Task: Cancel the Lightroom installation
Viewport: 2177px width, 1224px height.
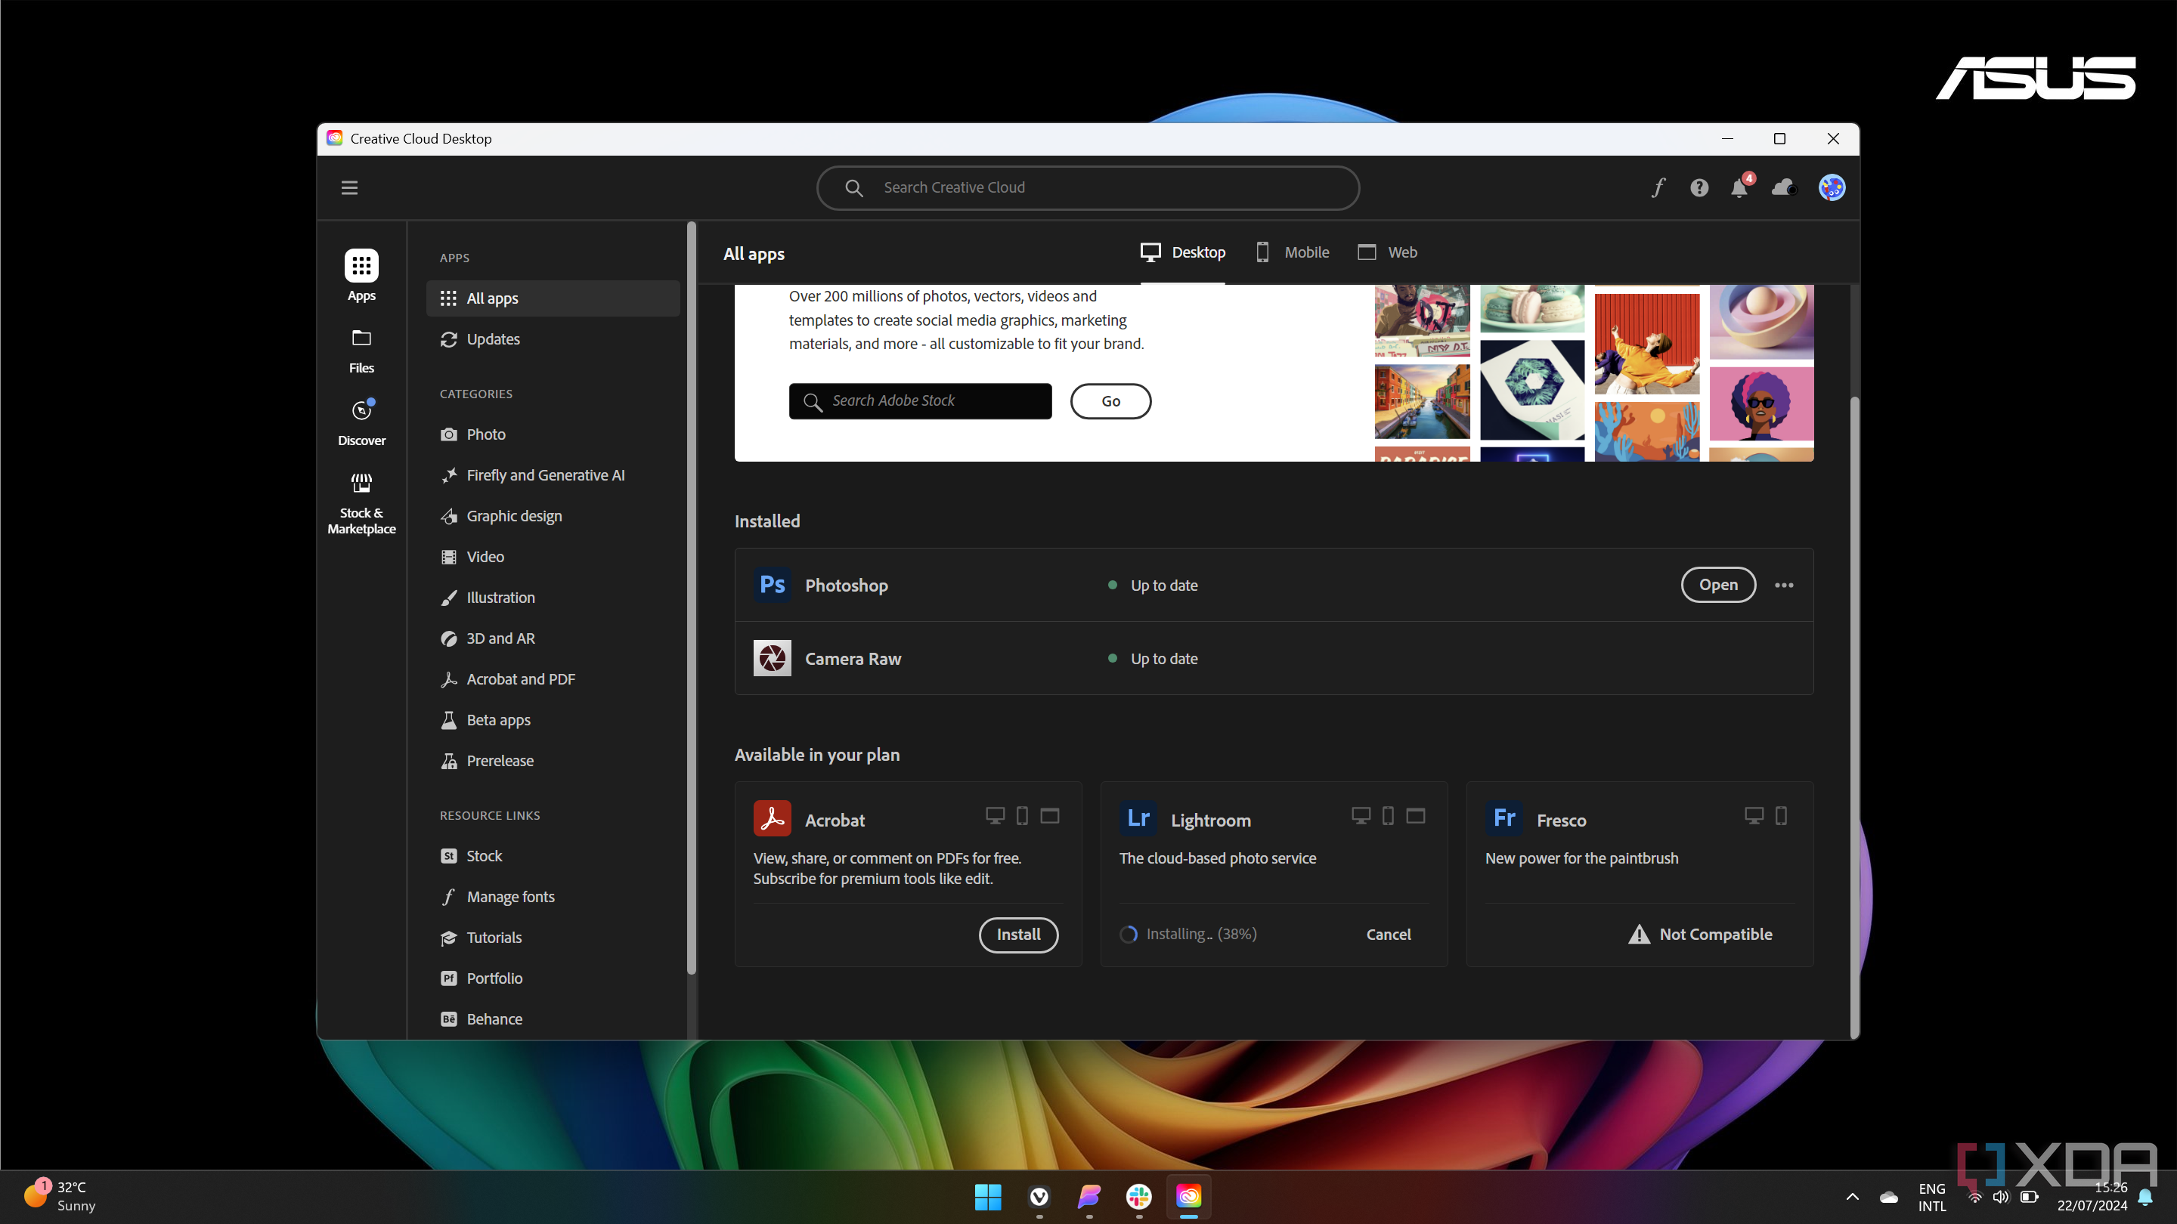Action: coord(1388,932)
